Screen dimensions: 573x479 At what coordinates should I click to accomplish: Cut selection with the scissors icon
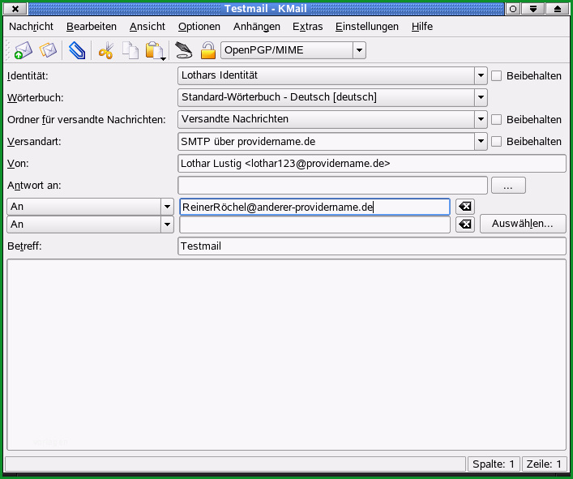tap(106, 50)
